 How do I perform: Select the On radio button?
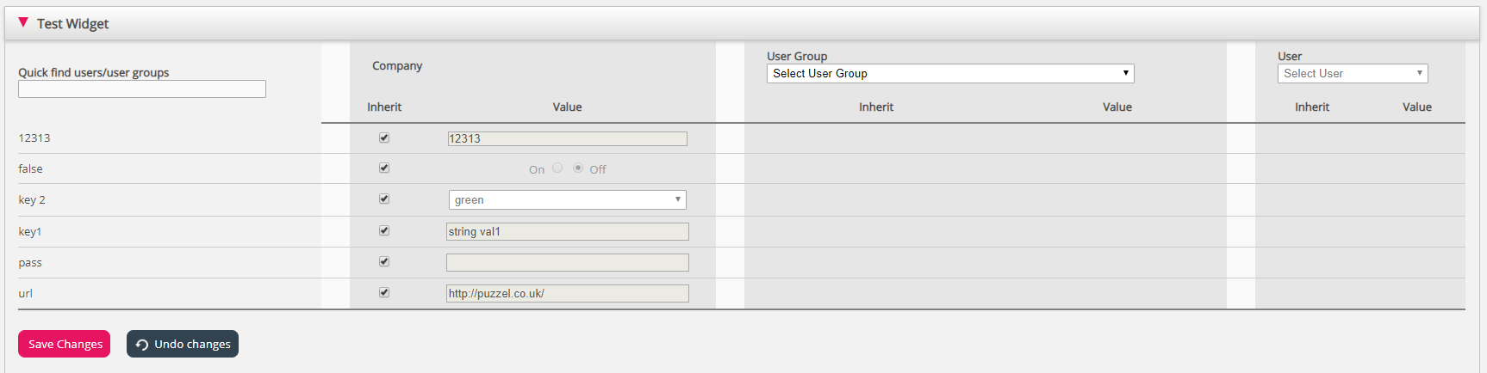[557, 168]
